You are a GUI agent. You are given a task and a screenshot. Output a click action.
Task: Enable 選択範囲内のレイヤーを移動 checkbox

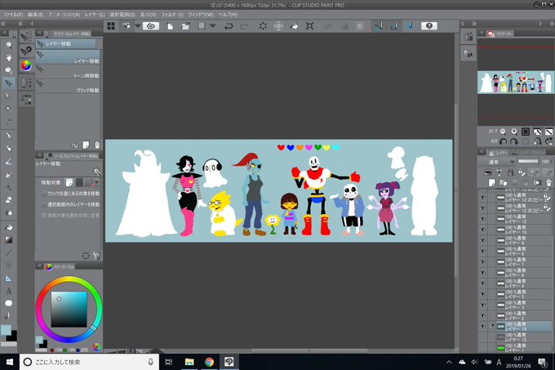click(x=44, y=205)
